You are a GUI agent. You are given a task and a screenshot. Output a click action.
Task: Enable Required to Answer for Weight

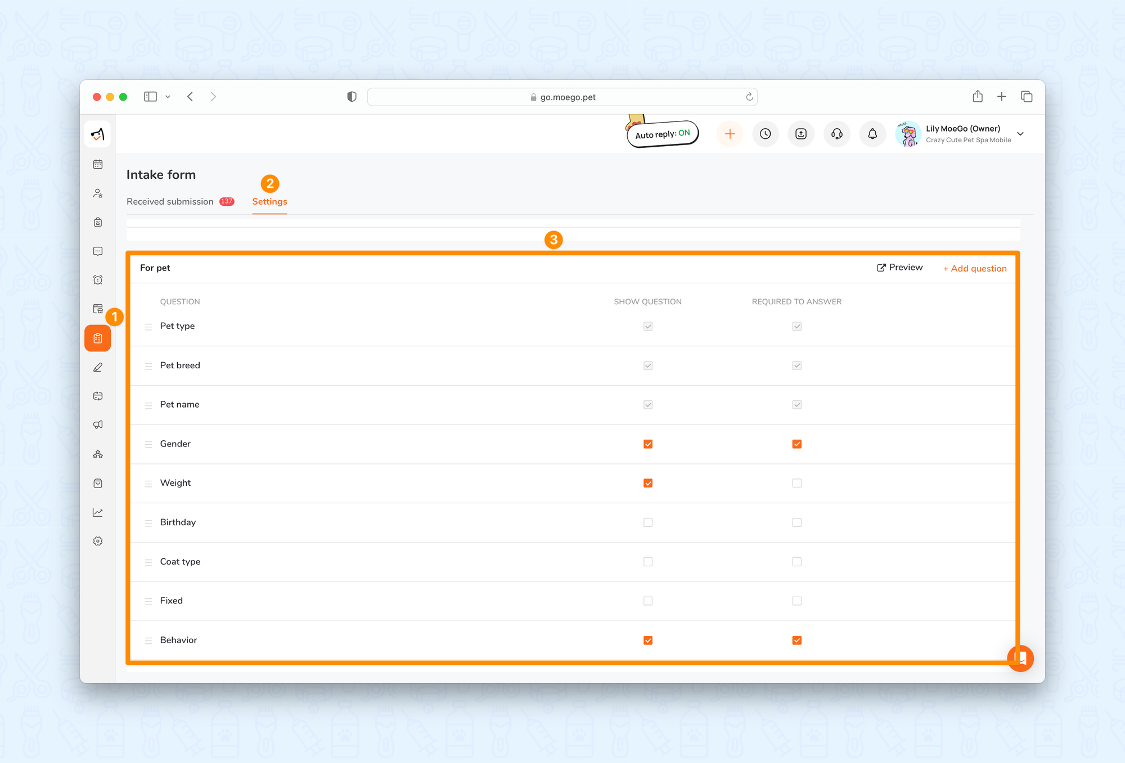pyautogui.click(x=796, y=483)
